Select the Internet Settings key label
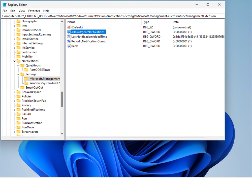This screenshot has width=252, height=178. [32, 43]
